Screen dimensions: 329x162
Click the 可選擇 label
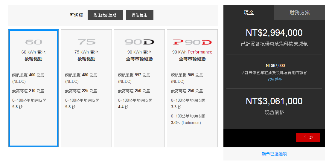(x=76, y=15)
